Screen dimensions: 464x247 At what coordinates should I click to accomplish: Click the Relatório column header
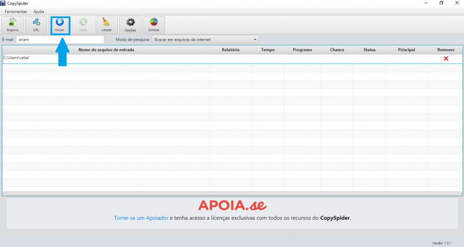pyautogui.click(x=231, y=50)
